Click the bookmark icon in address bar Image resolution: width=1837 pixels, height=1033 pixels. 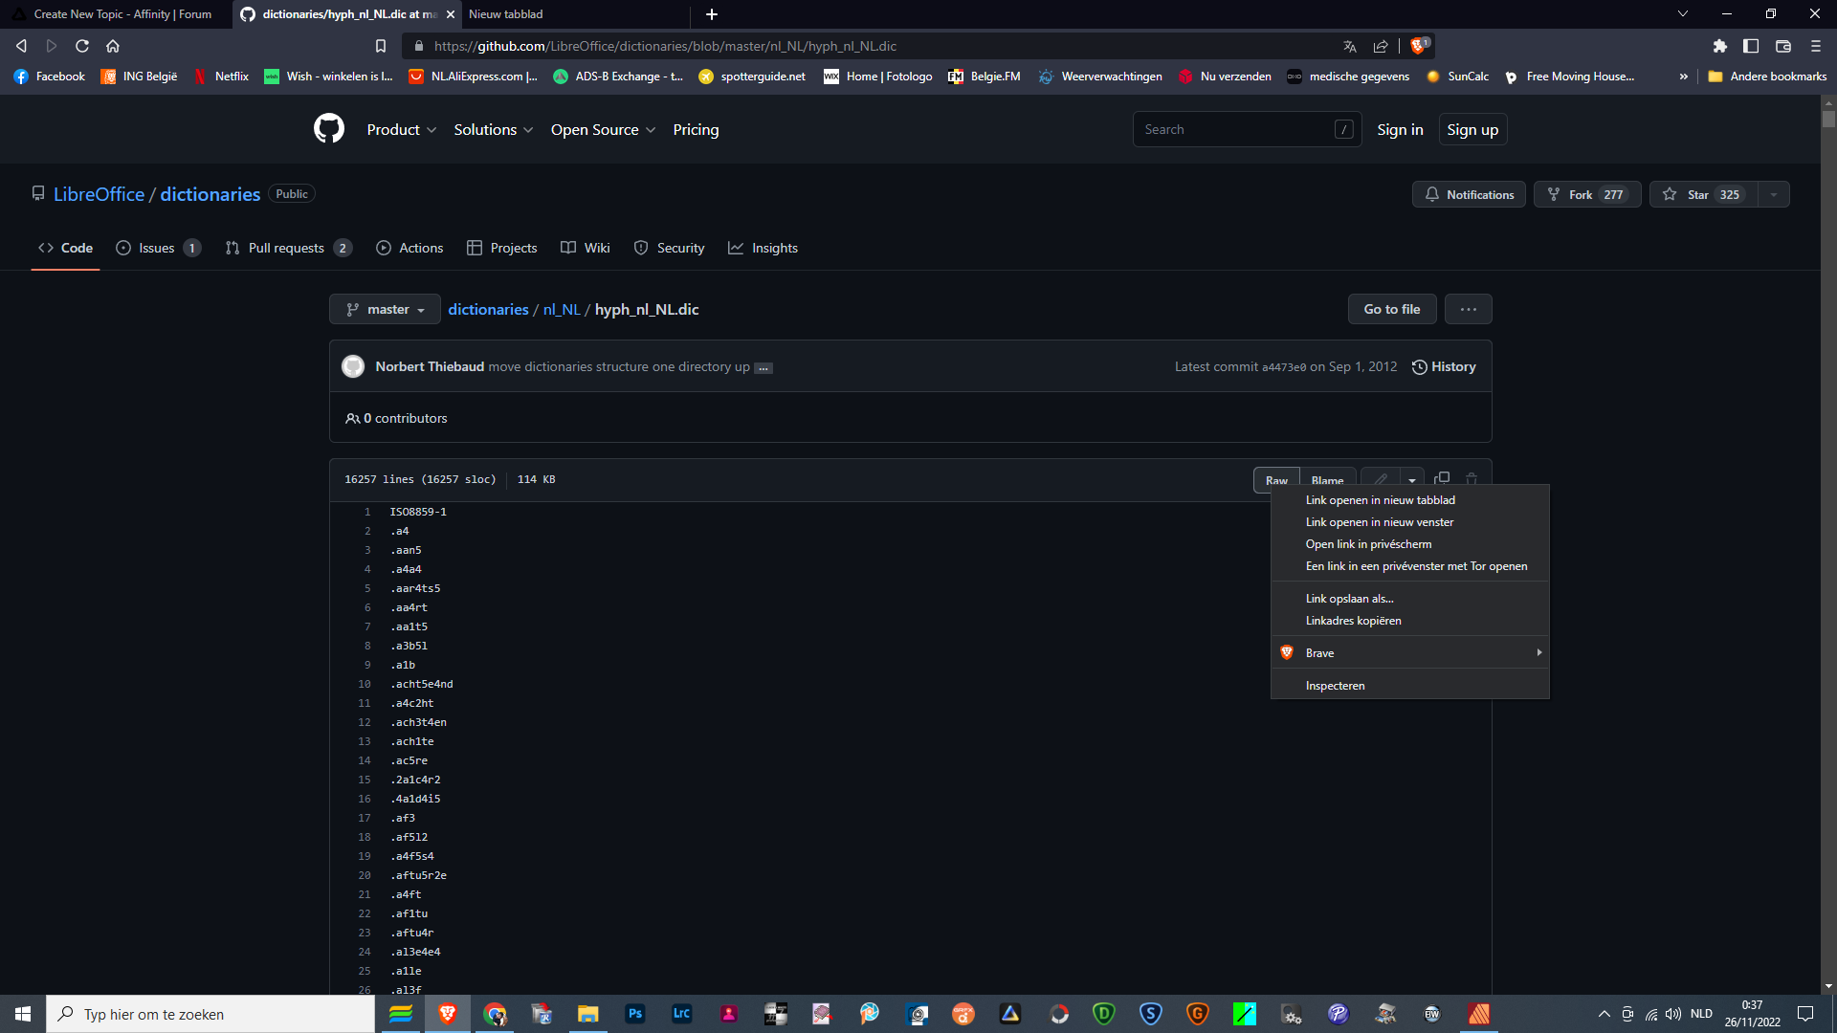381,46
